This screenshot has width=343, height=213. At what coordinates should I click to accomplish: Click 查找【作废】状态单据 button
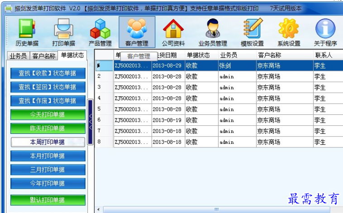(48, 101)
